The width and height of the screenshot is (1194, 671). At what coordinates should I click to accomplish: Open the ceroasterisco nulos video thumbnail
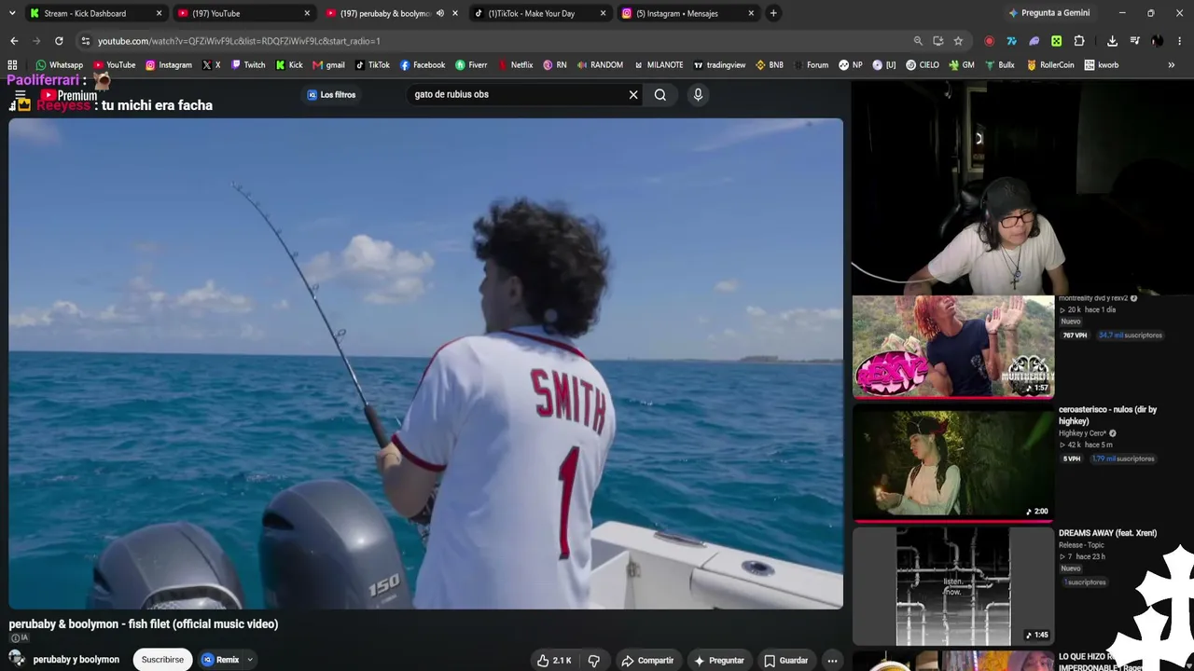pos(953,461)
